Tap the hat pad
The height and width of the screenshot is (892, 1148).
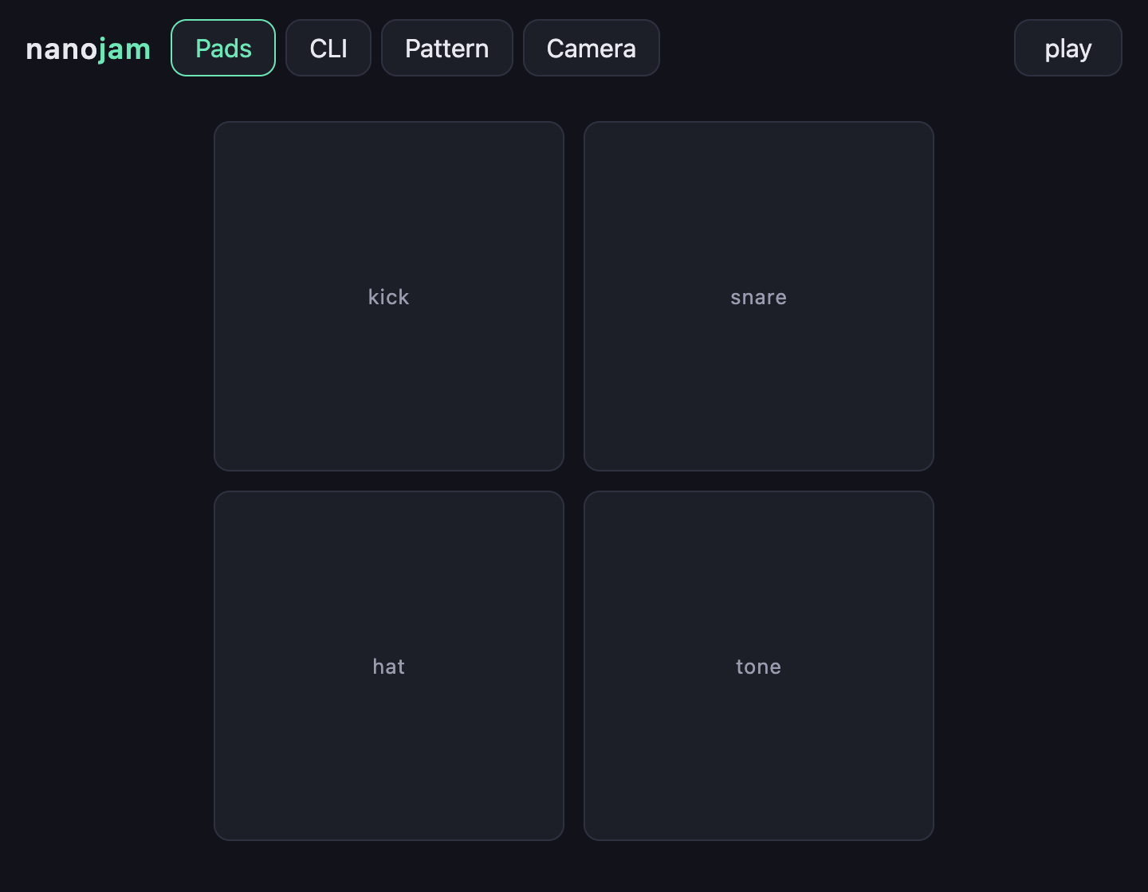(389, 666)
